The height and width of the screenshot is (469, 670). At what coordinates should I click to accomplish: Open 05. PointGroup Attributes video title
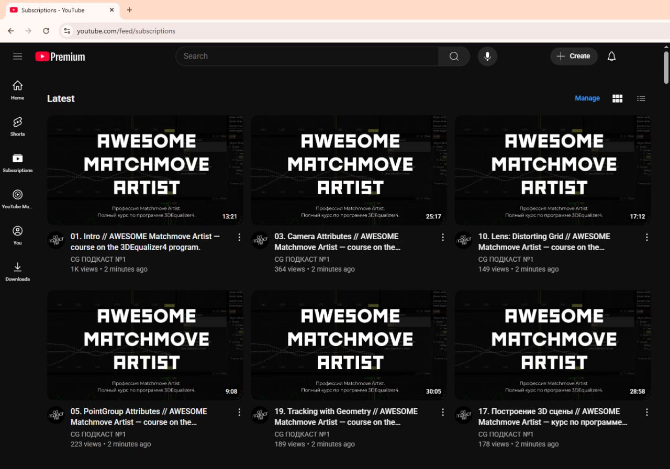139,417
